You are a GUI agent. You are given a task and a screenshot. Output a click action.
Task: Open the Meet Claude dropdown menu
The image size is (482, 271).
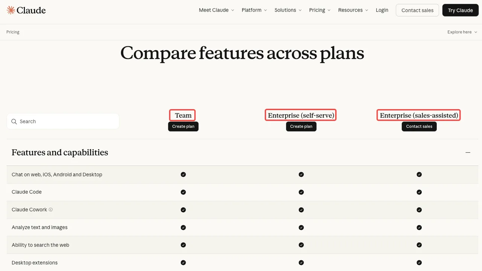(x=217, y=10)
